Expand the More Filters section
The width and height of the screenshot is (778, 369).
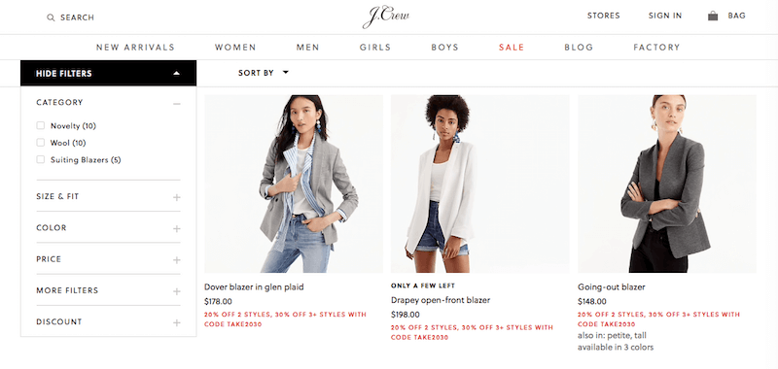tap(108, 290)
